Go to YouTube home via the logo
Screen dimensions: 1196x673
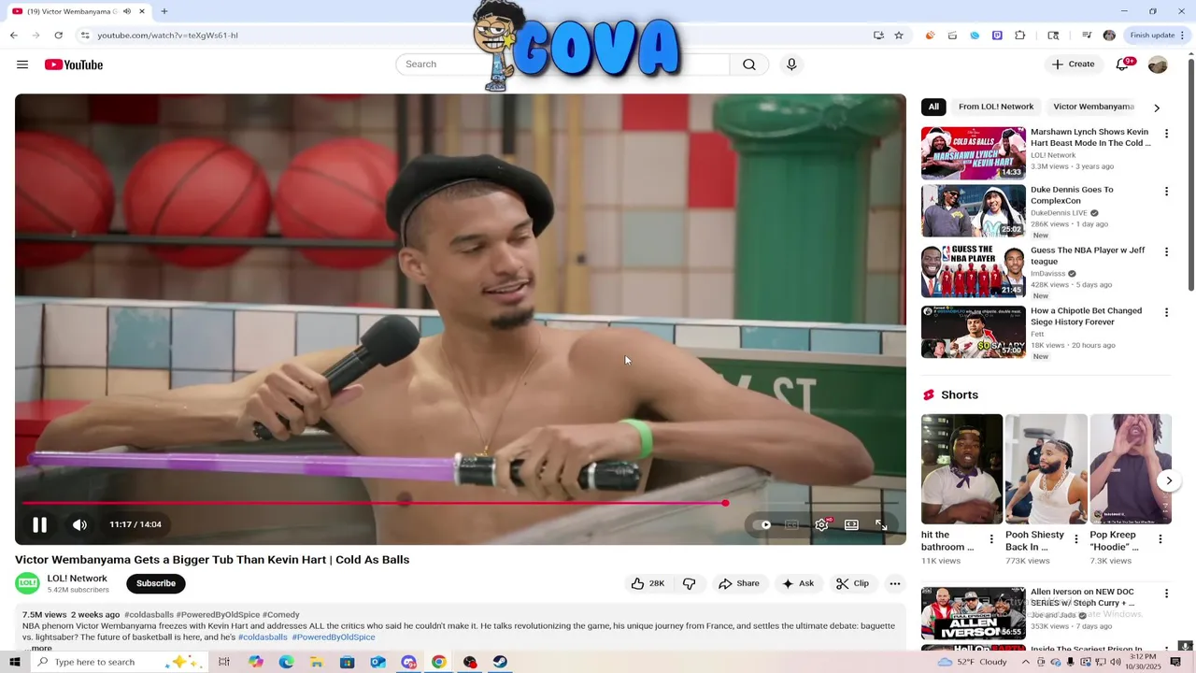coord(74,64)
